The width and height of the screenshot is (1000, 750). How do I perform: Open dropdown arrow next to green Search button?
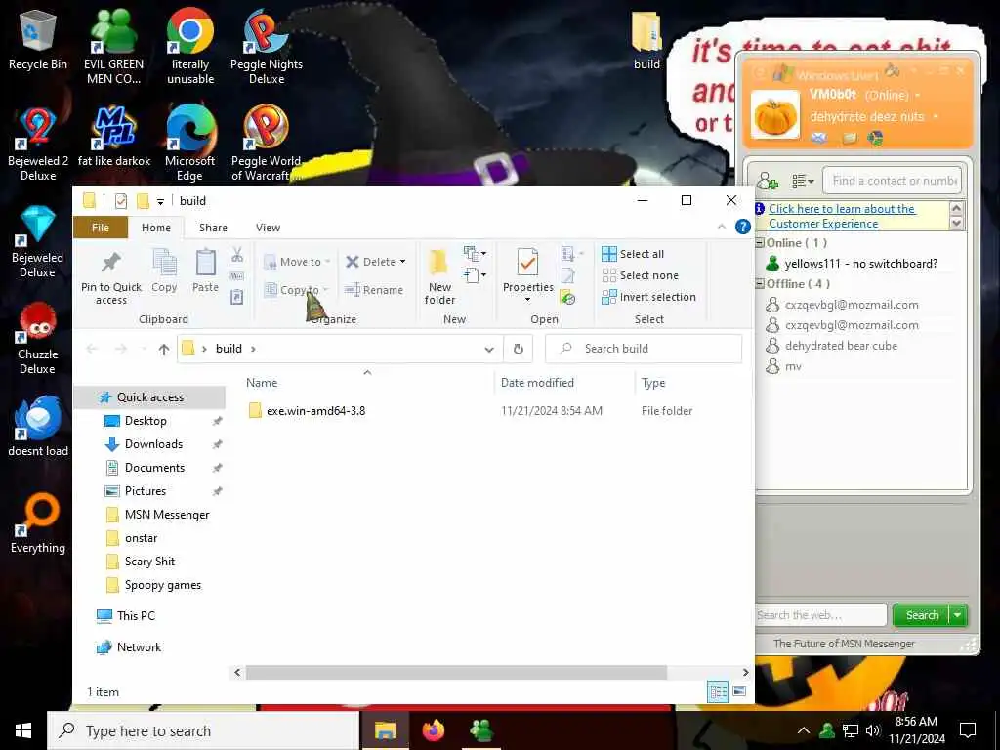pyautogui.click(x=958, y=615)
